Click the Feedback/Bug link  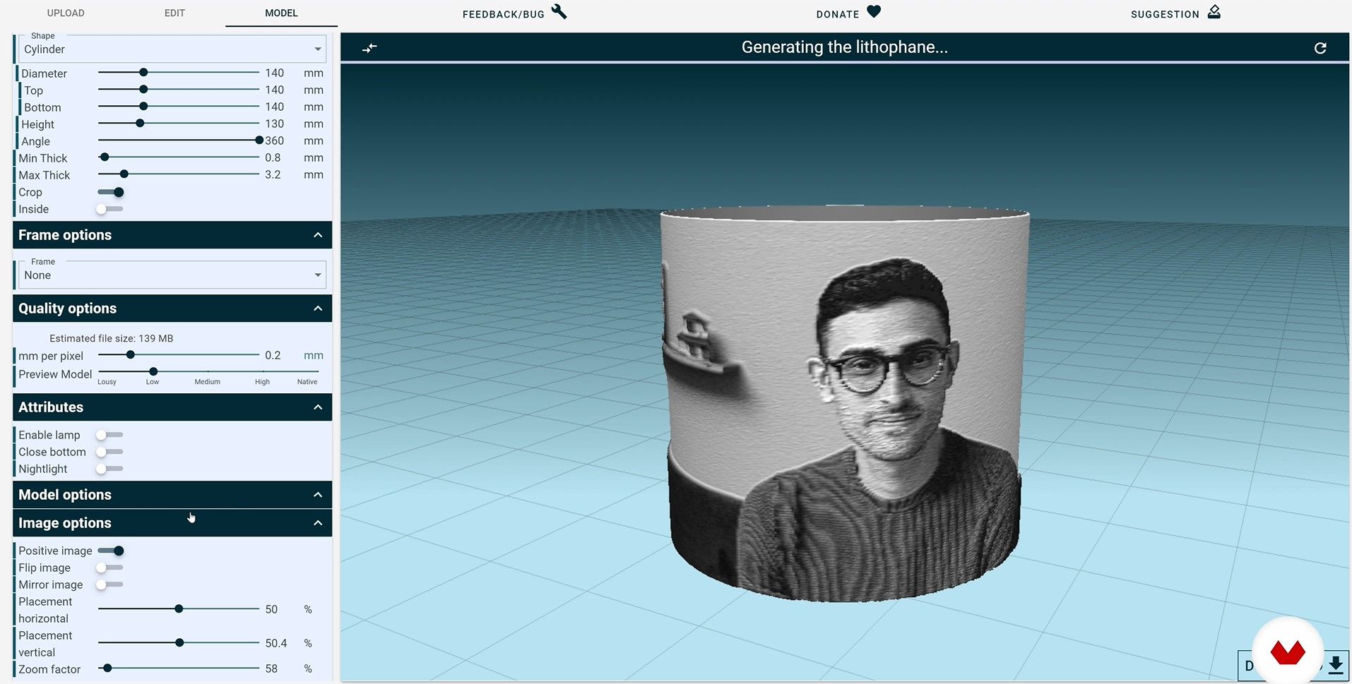point(503,14)
